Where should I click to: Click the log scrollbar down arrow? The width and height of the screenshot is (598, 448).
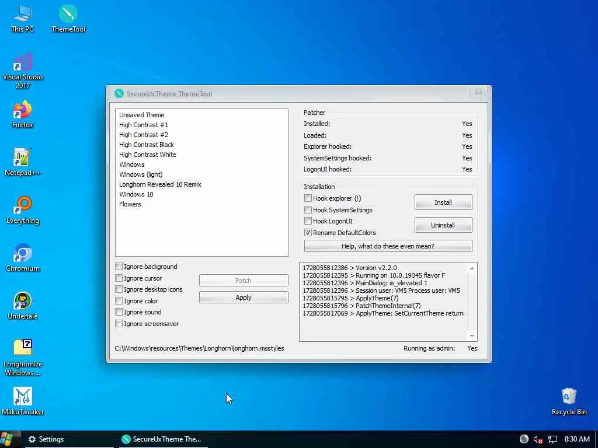click(472, 335)
